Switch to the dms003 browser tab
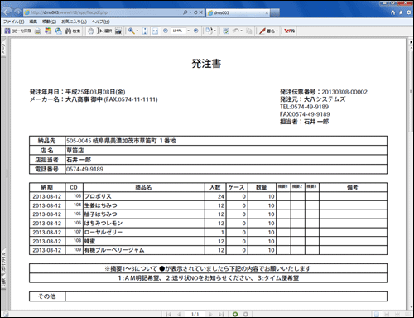This screenshot has height=318, width=414. (x=238, y=12)
